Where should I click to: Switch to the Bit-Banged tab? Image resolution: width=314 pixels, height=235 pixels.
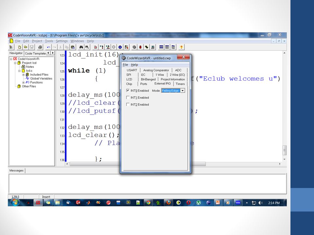click(x=148, y=79)
